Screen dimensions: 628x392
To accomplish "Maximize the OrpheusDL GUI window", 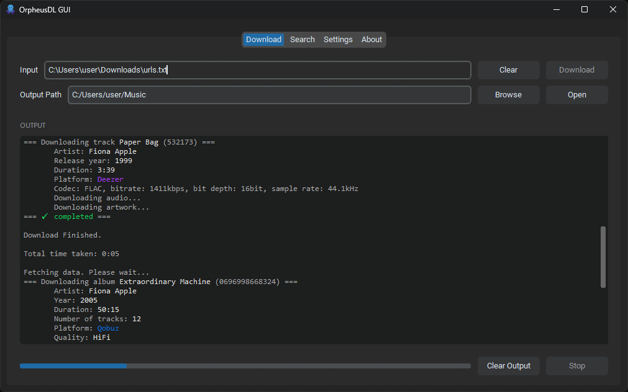I will point(585,9).
